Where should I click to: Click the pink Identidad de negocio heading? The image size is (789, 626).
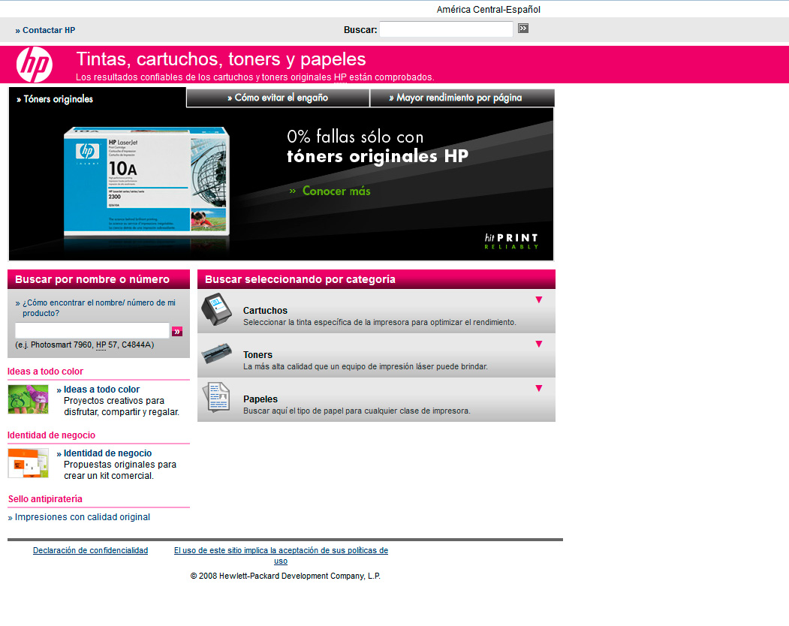pyautogui.click(x=51, y=435)
